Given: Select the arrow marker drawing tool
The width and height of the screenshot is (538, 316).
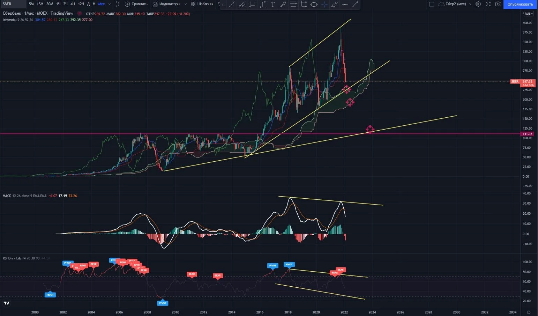Looking at the screenshot, I should [283, 4].
